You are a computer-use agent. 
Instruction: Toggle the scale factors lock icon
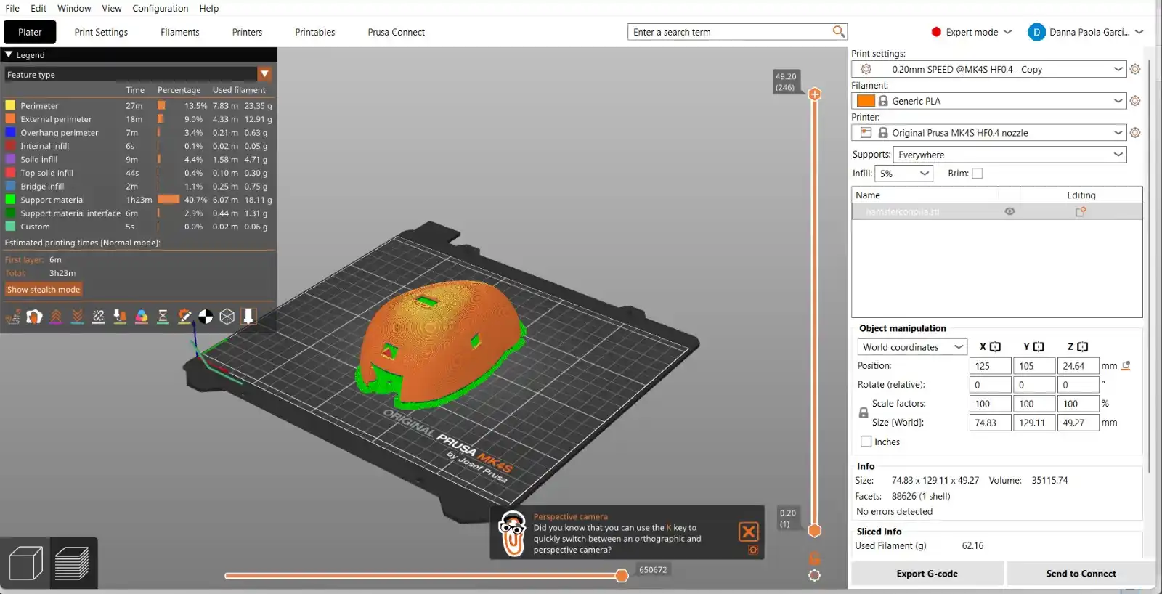[x=864, y=413]
